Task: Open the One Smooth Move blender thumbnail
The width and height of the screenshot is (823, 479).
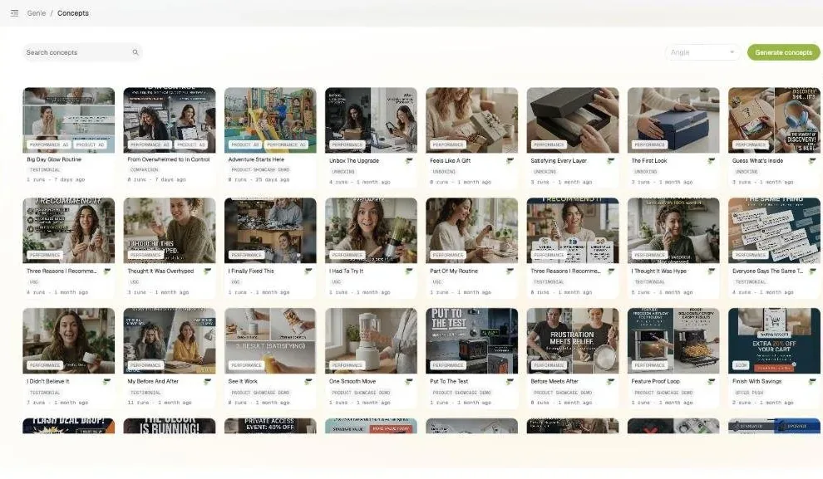Action: (x=371, y=340)
